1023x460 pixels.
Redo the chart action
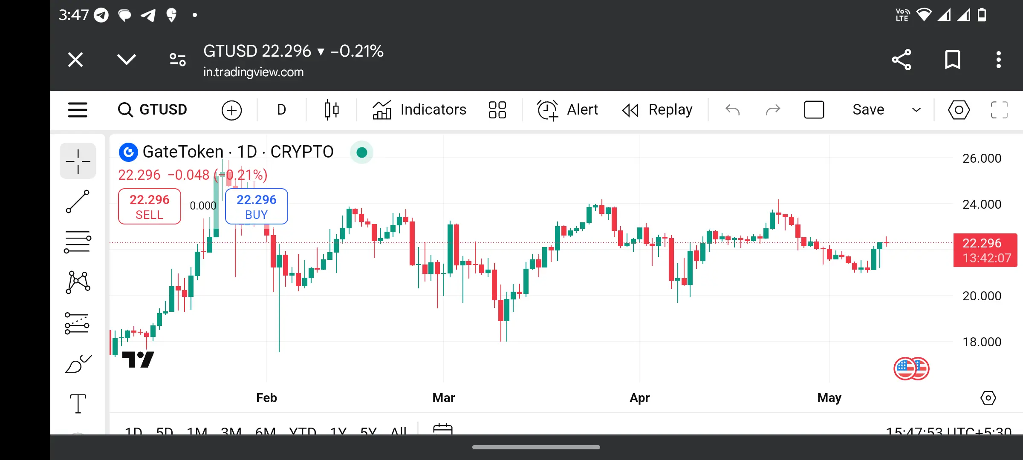[x=773, y=110]
